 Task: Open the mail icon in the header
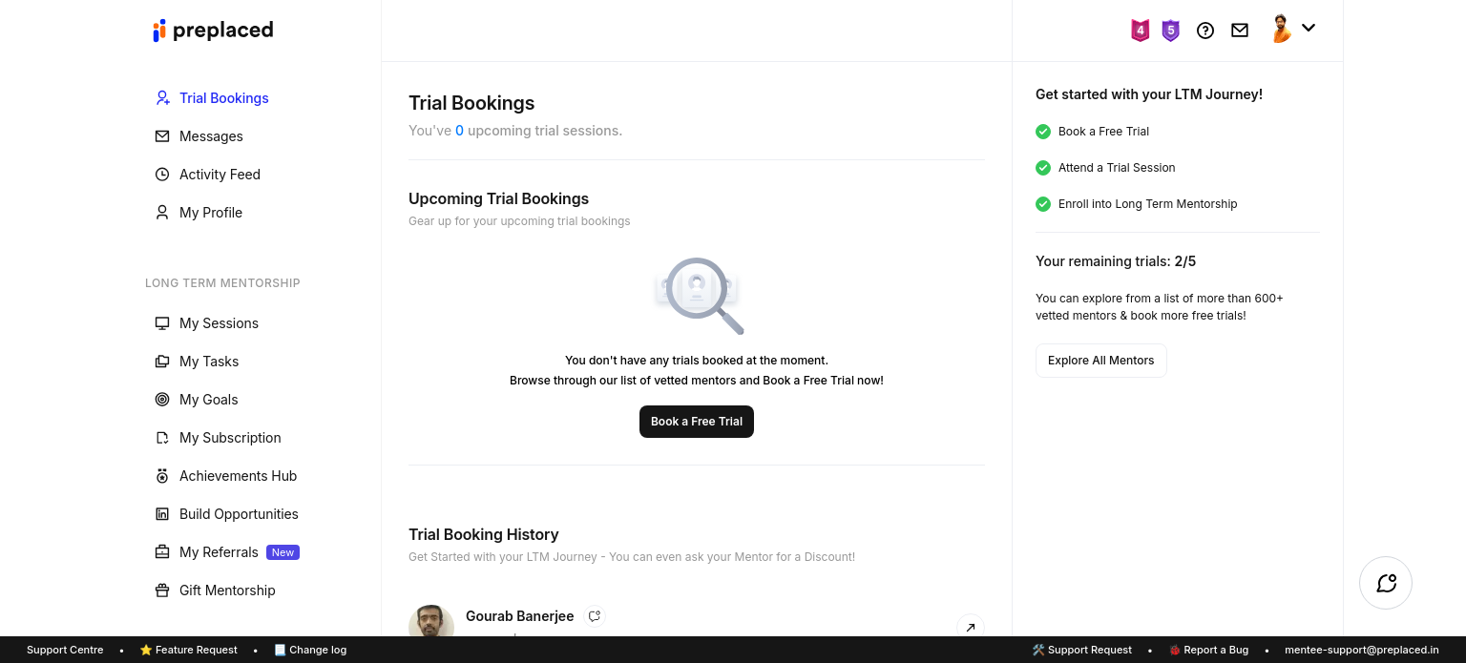click(x=1240, y=31)
